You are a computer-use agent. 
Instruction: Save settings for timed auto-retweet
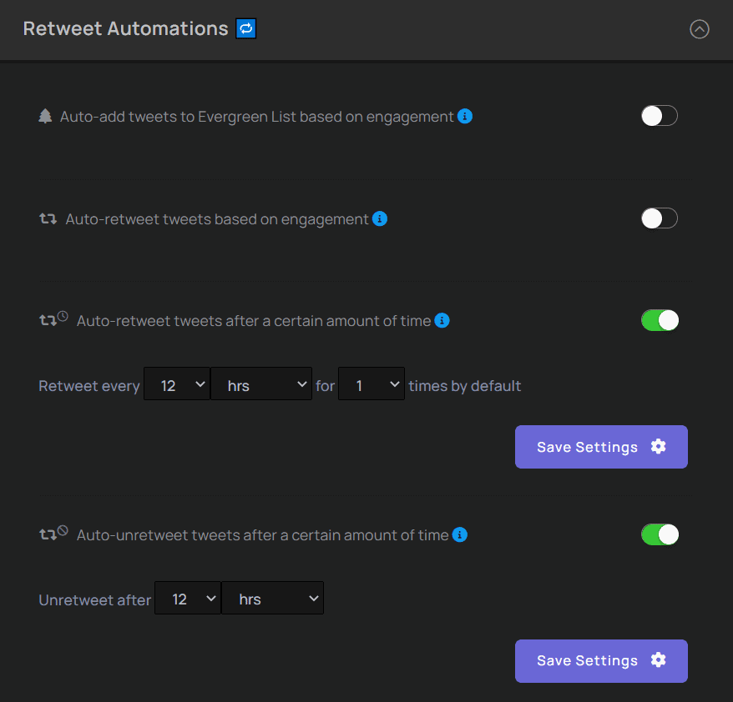coord(601,447)
